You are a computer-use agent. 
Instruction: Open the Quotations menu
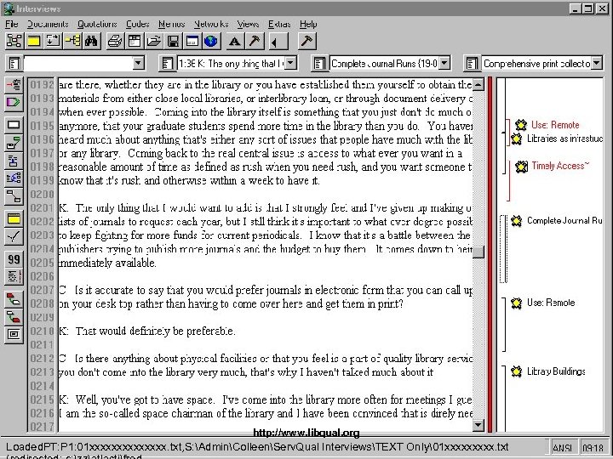[x=97, y=24]
